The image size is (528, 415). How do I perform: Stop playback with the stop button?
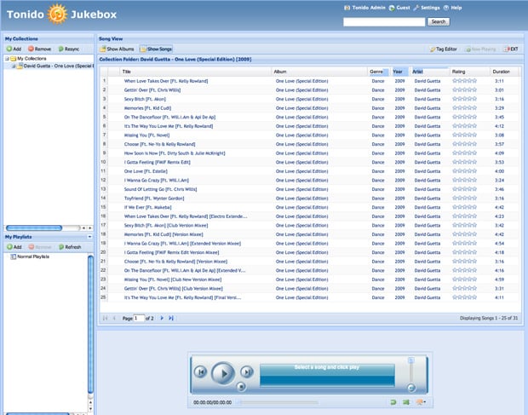pyautogui.click(x=241, y=387)
